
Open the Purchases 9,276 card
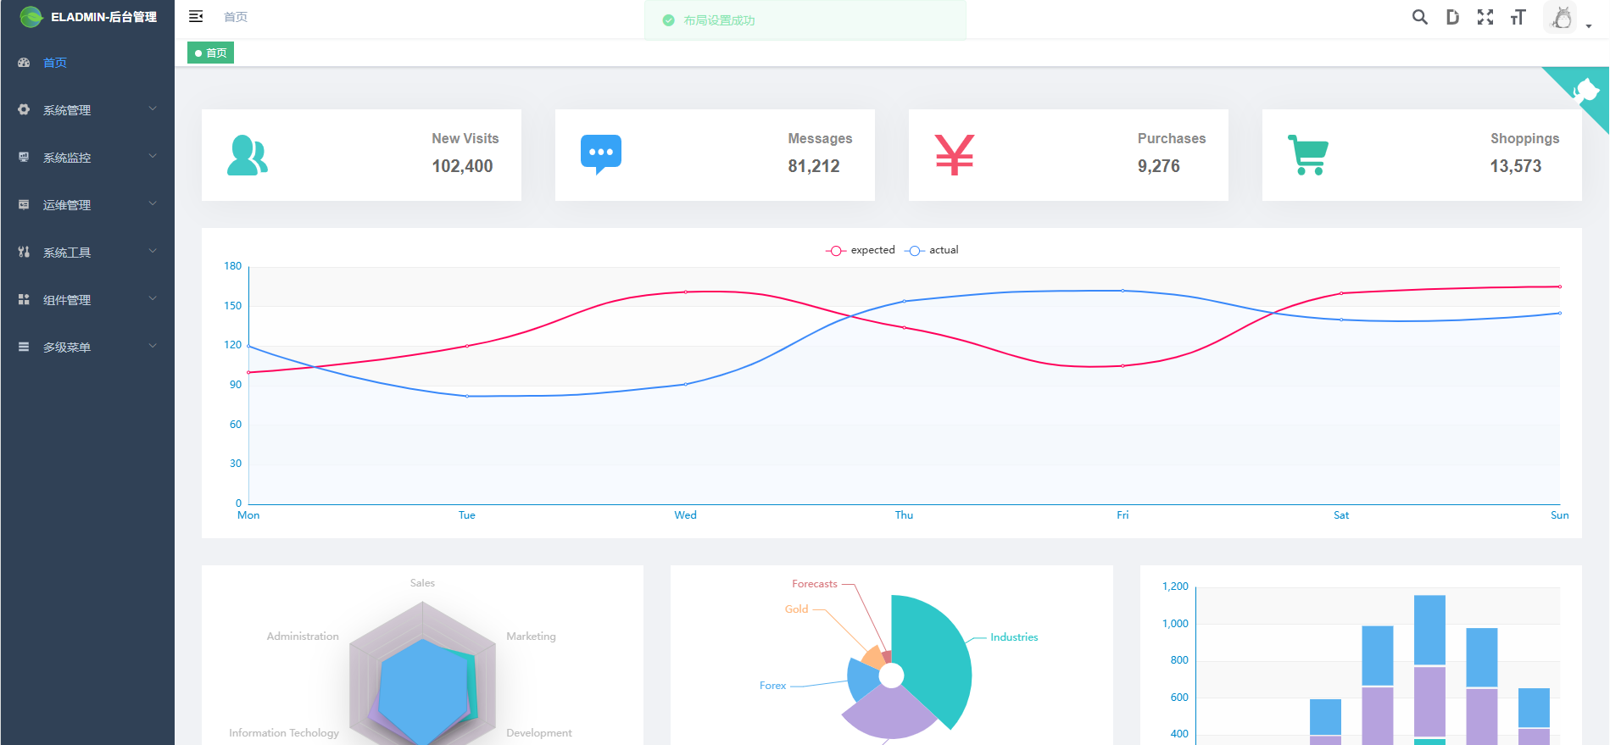click(x=1068, y=155)
